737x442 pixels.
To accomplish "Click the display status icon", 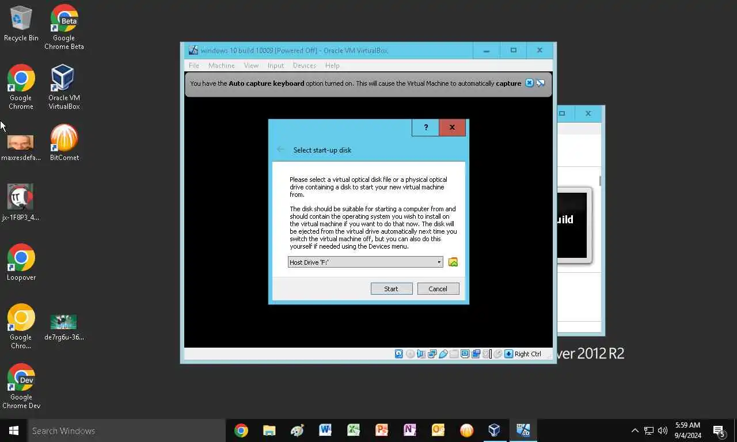I will [465, 354].
